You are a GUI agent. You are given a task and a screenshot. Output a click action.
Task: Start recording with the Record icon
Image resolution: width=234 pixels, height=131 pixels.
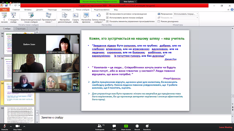point(137,126)
